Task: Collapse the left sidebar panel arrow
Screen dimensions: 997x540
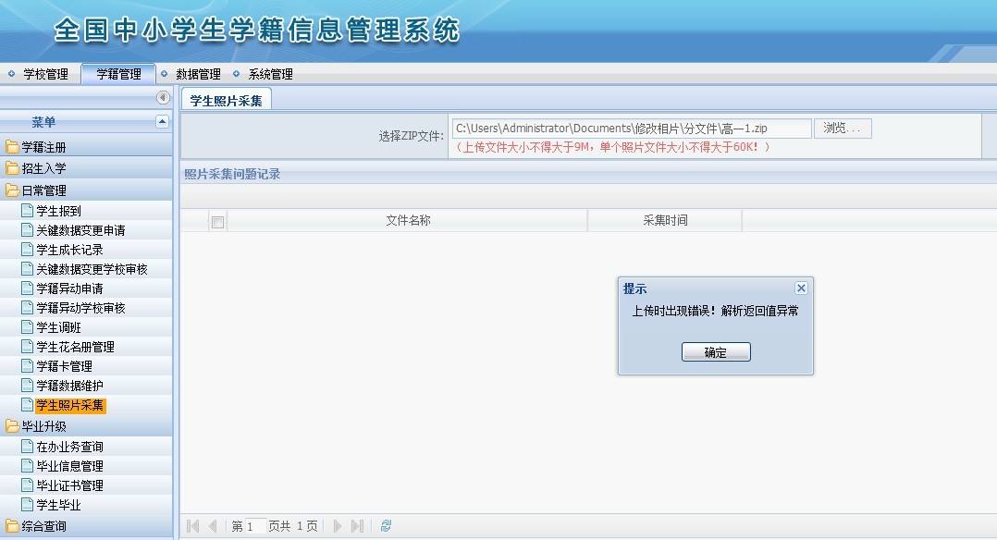Action: click(x=163, y=97)
